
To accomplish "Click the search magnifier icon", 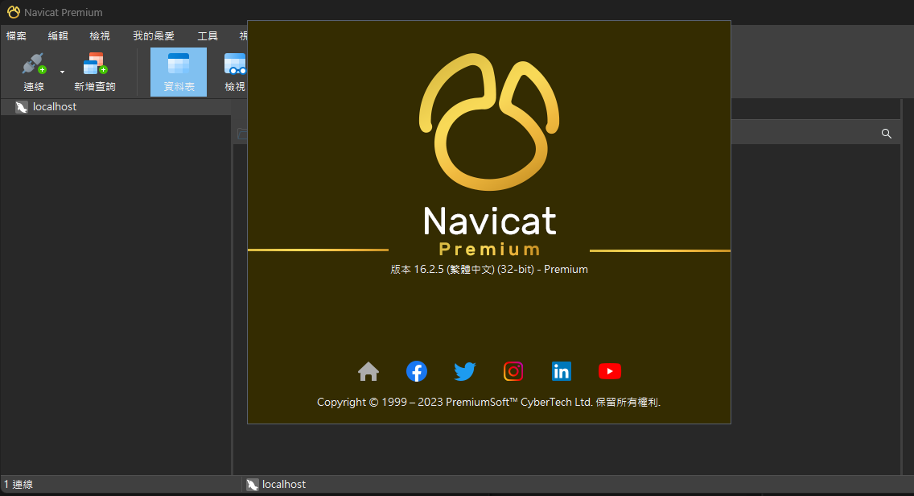I will click(886, 134).
